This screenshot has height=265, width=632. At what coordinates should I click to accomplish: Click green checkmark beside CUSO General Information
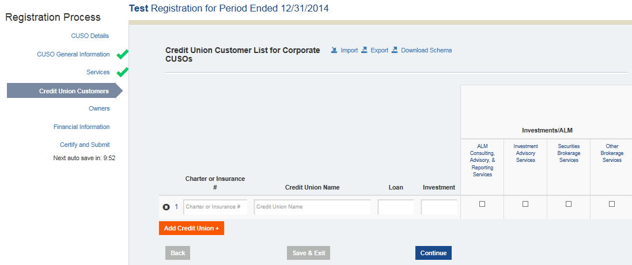(122, 55)
